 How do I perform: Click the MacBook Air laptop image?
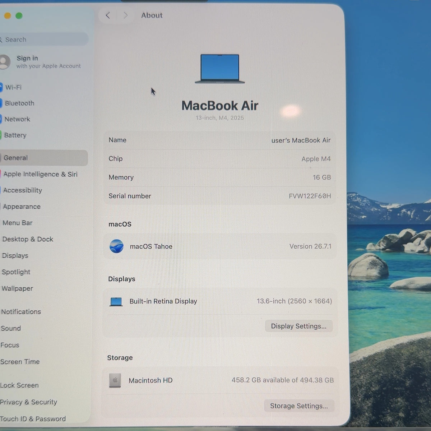[x=220, y=69]
